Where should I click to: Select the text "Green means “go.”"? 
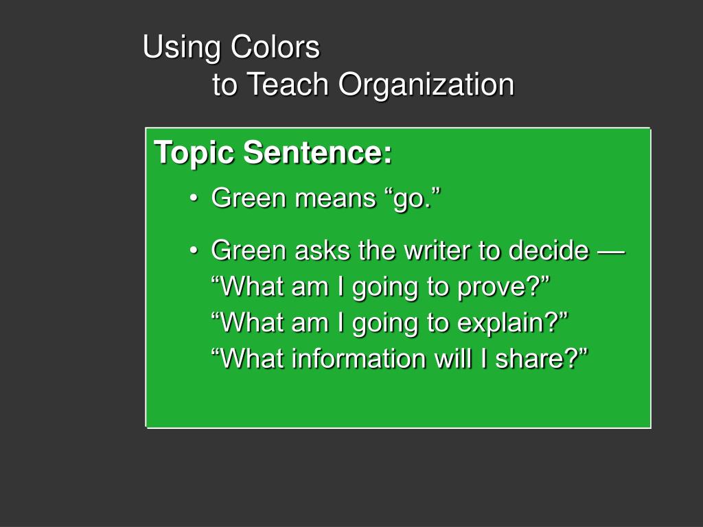click(326, 198)
